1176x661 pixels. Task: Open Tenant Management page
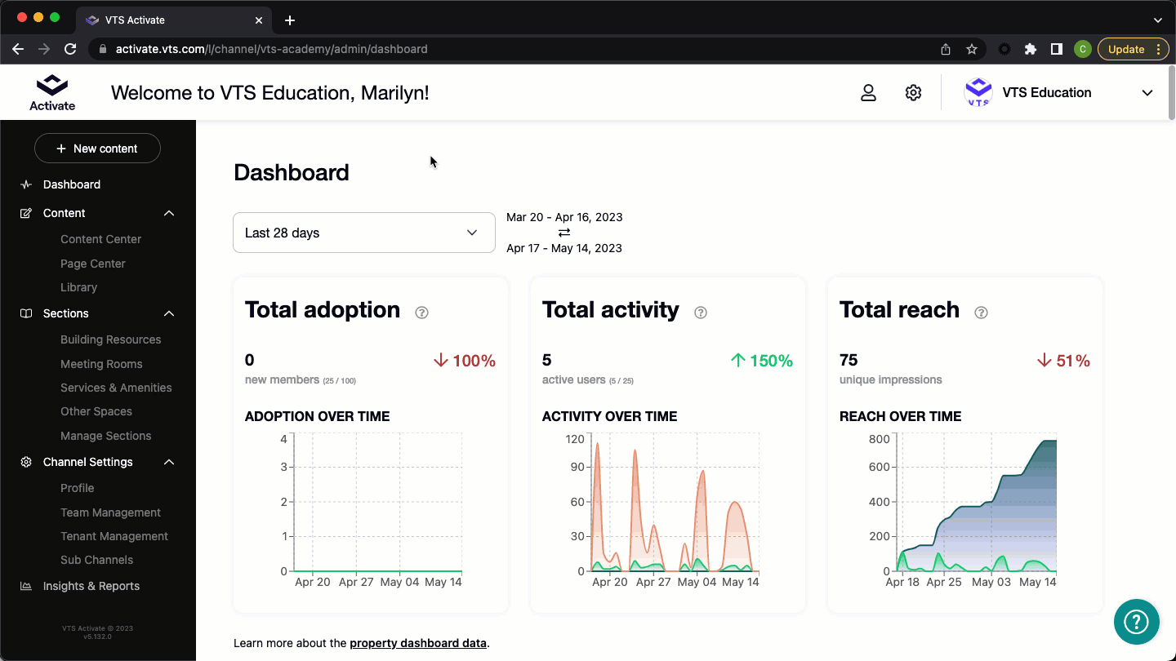114,536
